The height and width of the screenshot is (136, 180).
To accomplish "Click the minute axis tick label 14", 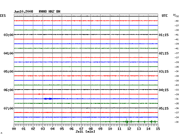I will 148,129.
